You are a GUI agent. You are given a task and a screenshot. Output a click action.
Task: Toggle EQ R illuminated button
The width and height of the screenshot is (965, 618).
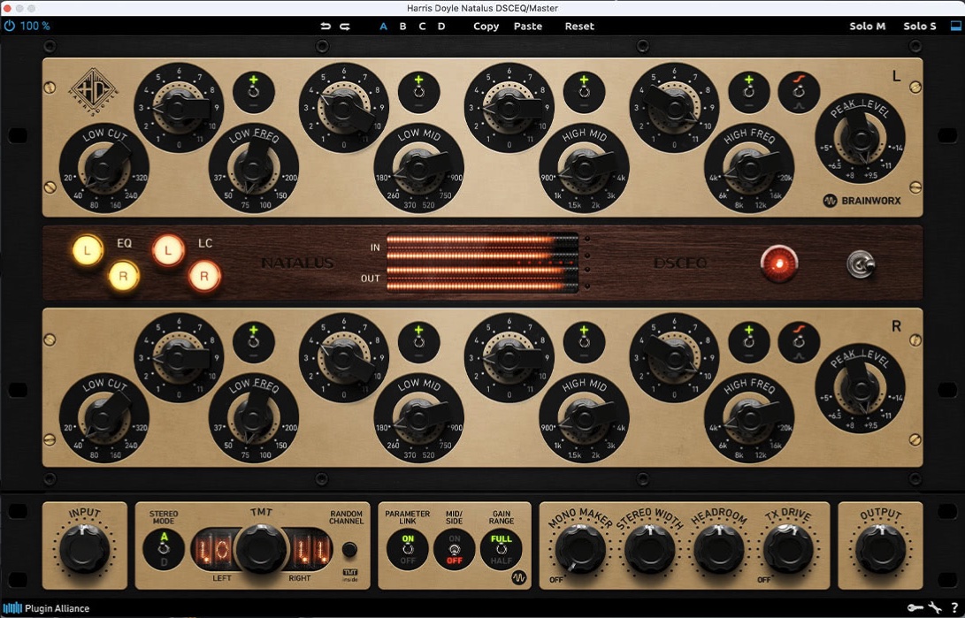click(123, 276)
